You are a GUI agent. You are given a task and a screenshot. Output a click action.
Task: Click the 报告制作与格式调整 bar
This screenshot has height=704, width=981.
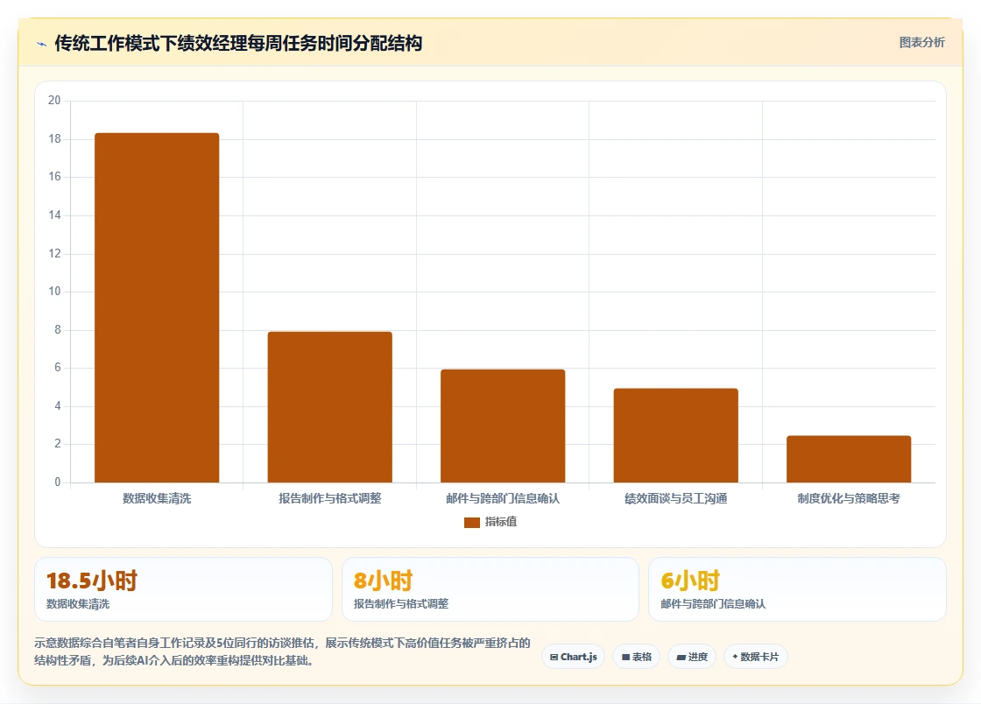pyautogui.click(x=329, y=407)
